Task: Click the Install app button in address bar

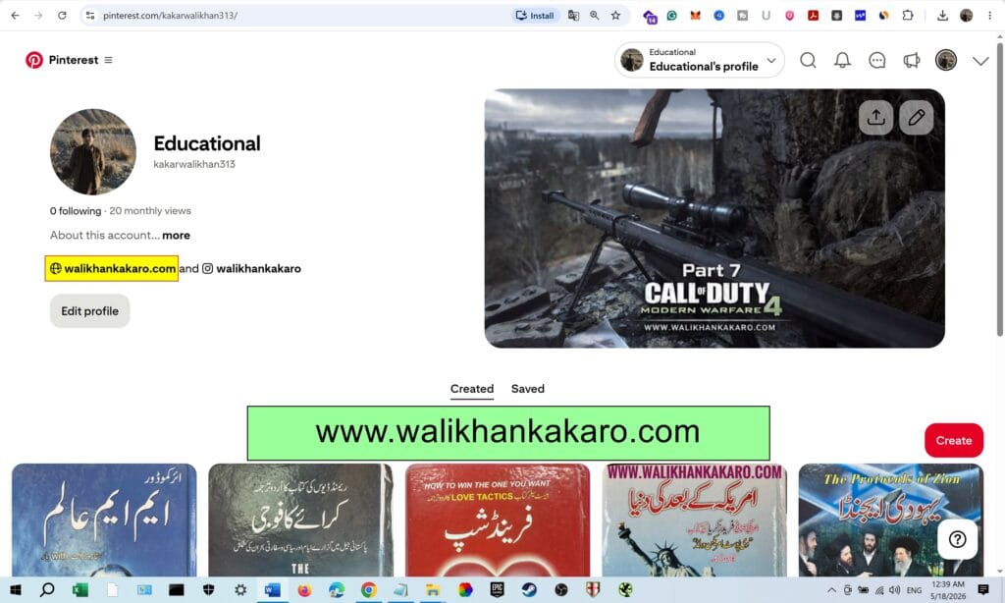Action: click(535, 16)
